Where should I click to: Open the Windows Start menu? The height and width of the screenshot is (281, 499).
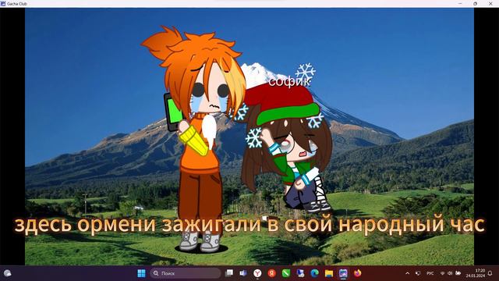(x=141, y=273)
